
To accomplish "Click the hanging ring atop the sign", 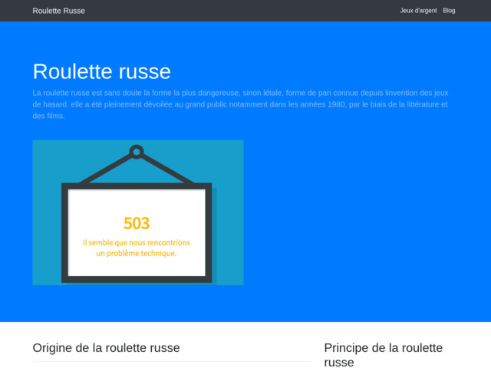I will 137,151.
